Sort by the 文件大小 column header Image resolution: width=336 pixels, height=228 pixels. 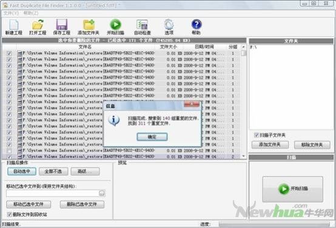pos(169,47)
